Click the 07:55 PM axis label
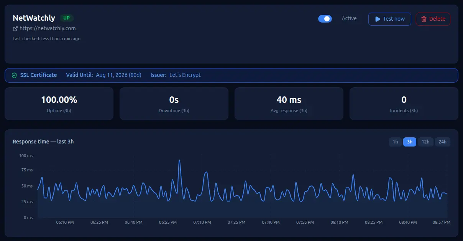 pos(305,222)
